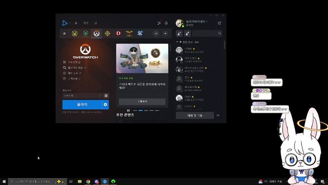Open the visit website link

[x=75, y=68]
